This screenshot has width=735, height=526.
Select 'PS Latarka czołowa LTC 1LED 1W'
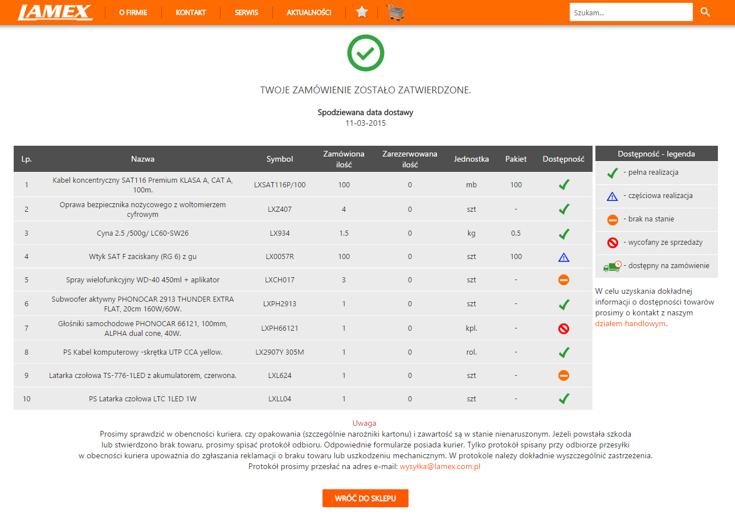(x=142, y=399)
